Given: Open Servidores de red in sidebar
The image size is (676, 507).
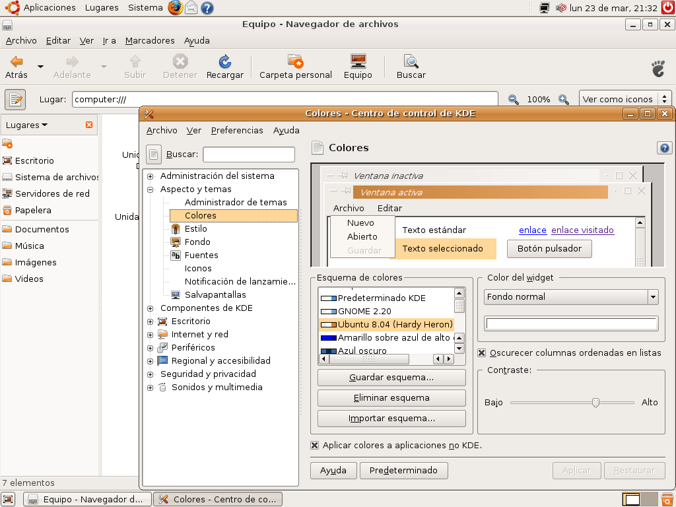Looking at the screenshot, I should click(52, 194).
